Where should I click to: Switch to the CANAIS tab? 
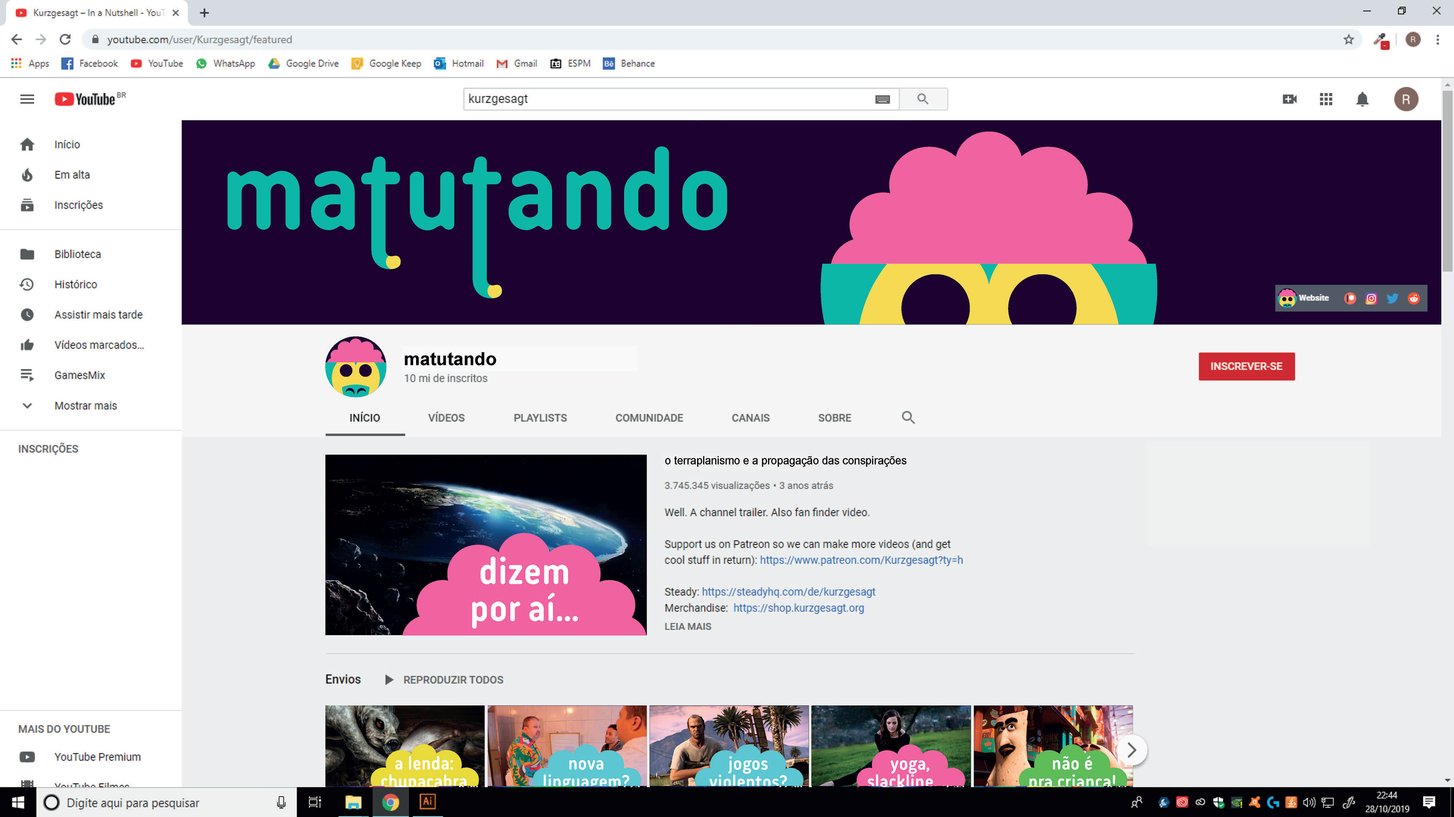(x=751, y=418)
